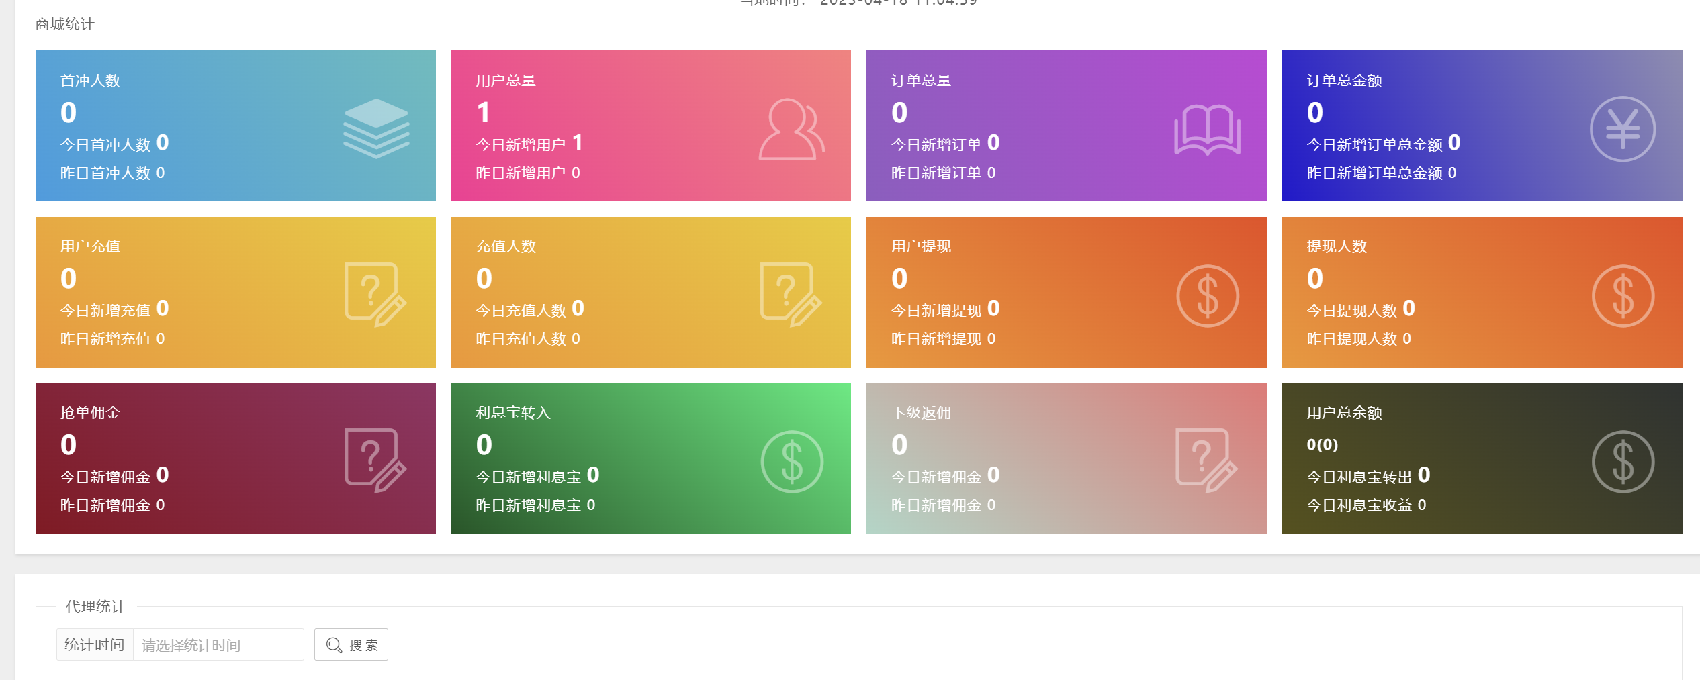
Task: Click the users icon in 用户总量 card
Action: (791, 130)
